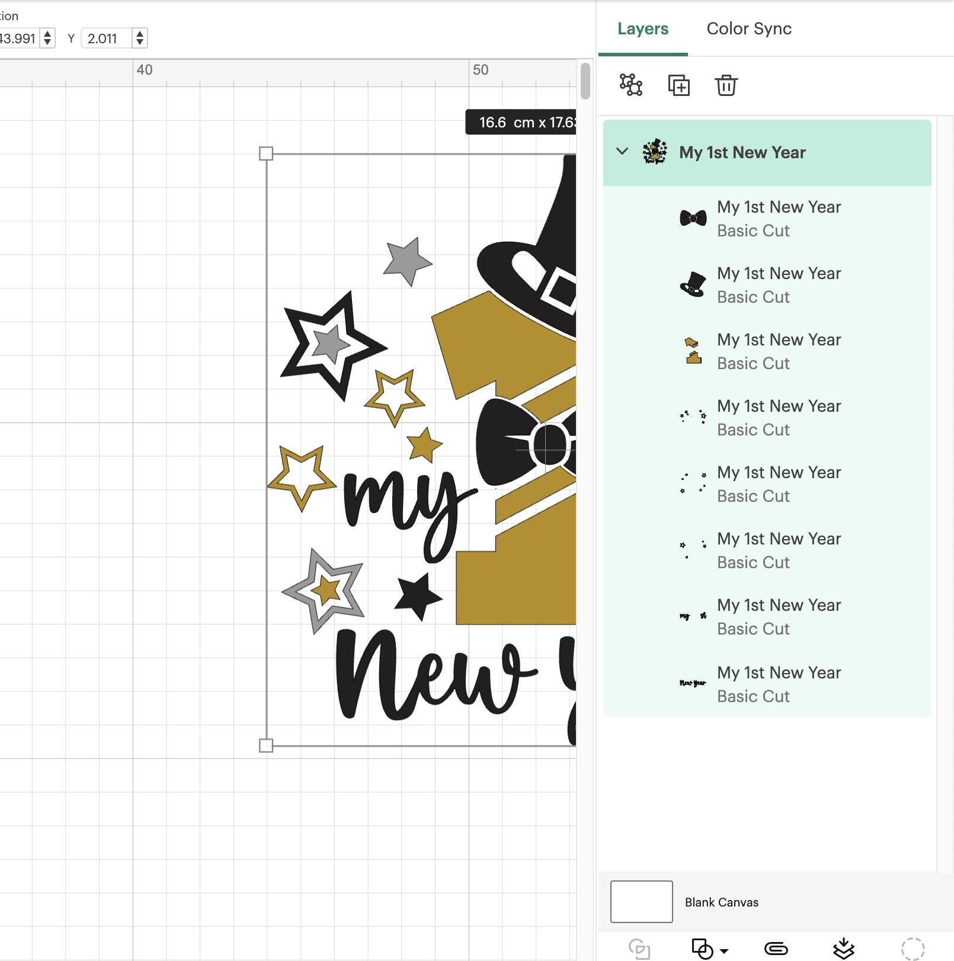
Task: Select the Layers tab
Action: [x=642, y=28]
